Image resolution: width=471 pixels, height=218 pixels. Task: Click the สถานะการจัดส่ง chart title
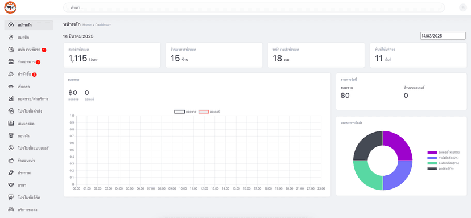352,123
